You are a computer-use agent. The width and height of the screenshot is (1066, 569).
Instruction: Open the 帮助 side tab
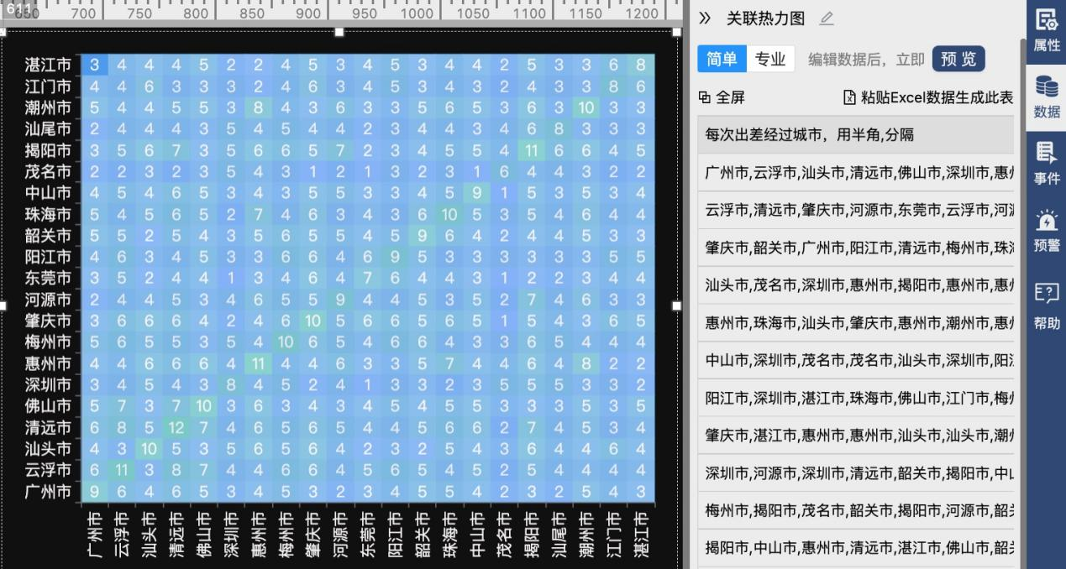[1047, 307]
